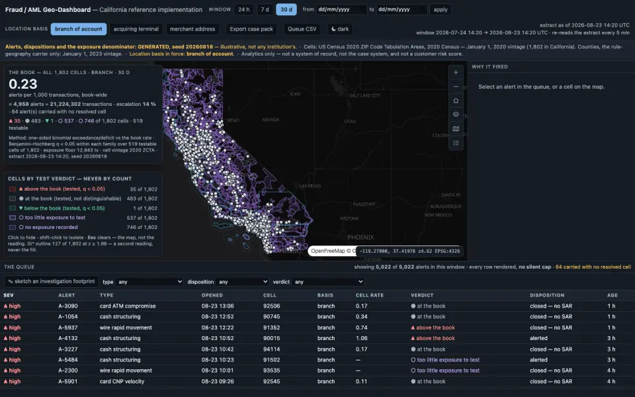635x397 pixels.
Task: Open the verdict filter dropdown
Action: click(327, 282)
